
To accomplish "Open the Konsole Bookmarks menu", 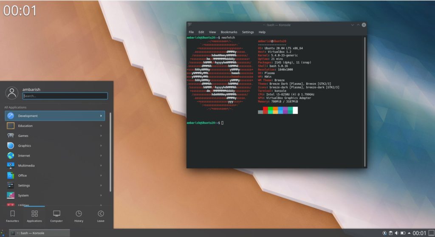I will pyautogui.click(x=229, y=32).
